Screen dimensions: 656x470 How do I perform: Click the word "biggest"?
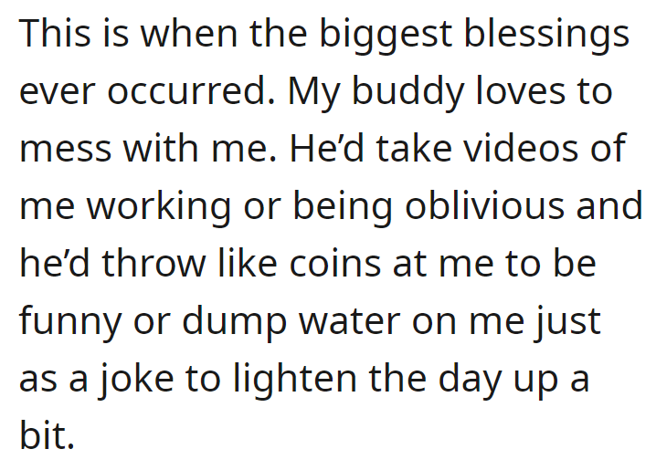pyautogui.click(x=386, y=36)
